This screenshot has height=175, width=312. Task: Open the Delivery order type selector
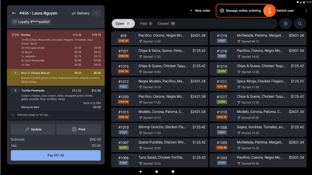(x=81, y=13)
